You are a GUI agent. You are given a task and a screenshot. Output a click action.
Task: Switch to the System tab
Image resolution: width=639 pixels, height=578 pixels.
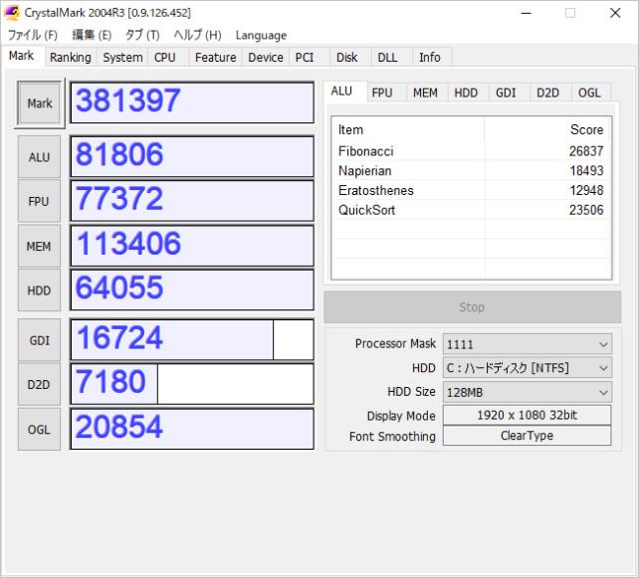122,58
